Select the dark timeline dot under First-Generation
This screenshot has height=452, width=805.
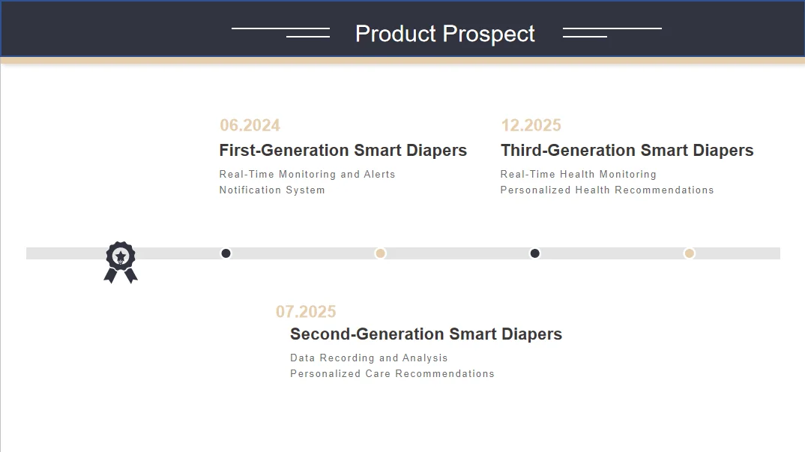(x=226, y=253)
